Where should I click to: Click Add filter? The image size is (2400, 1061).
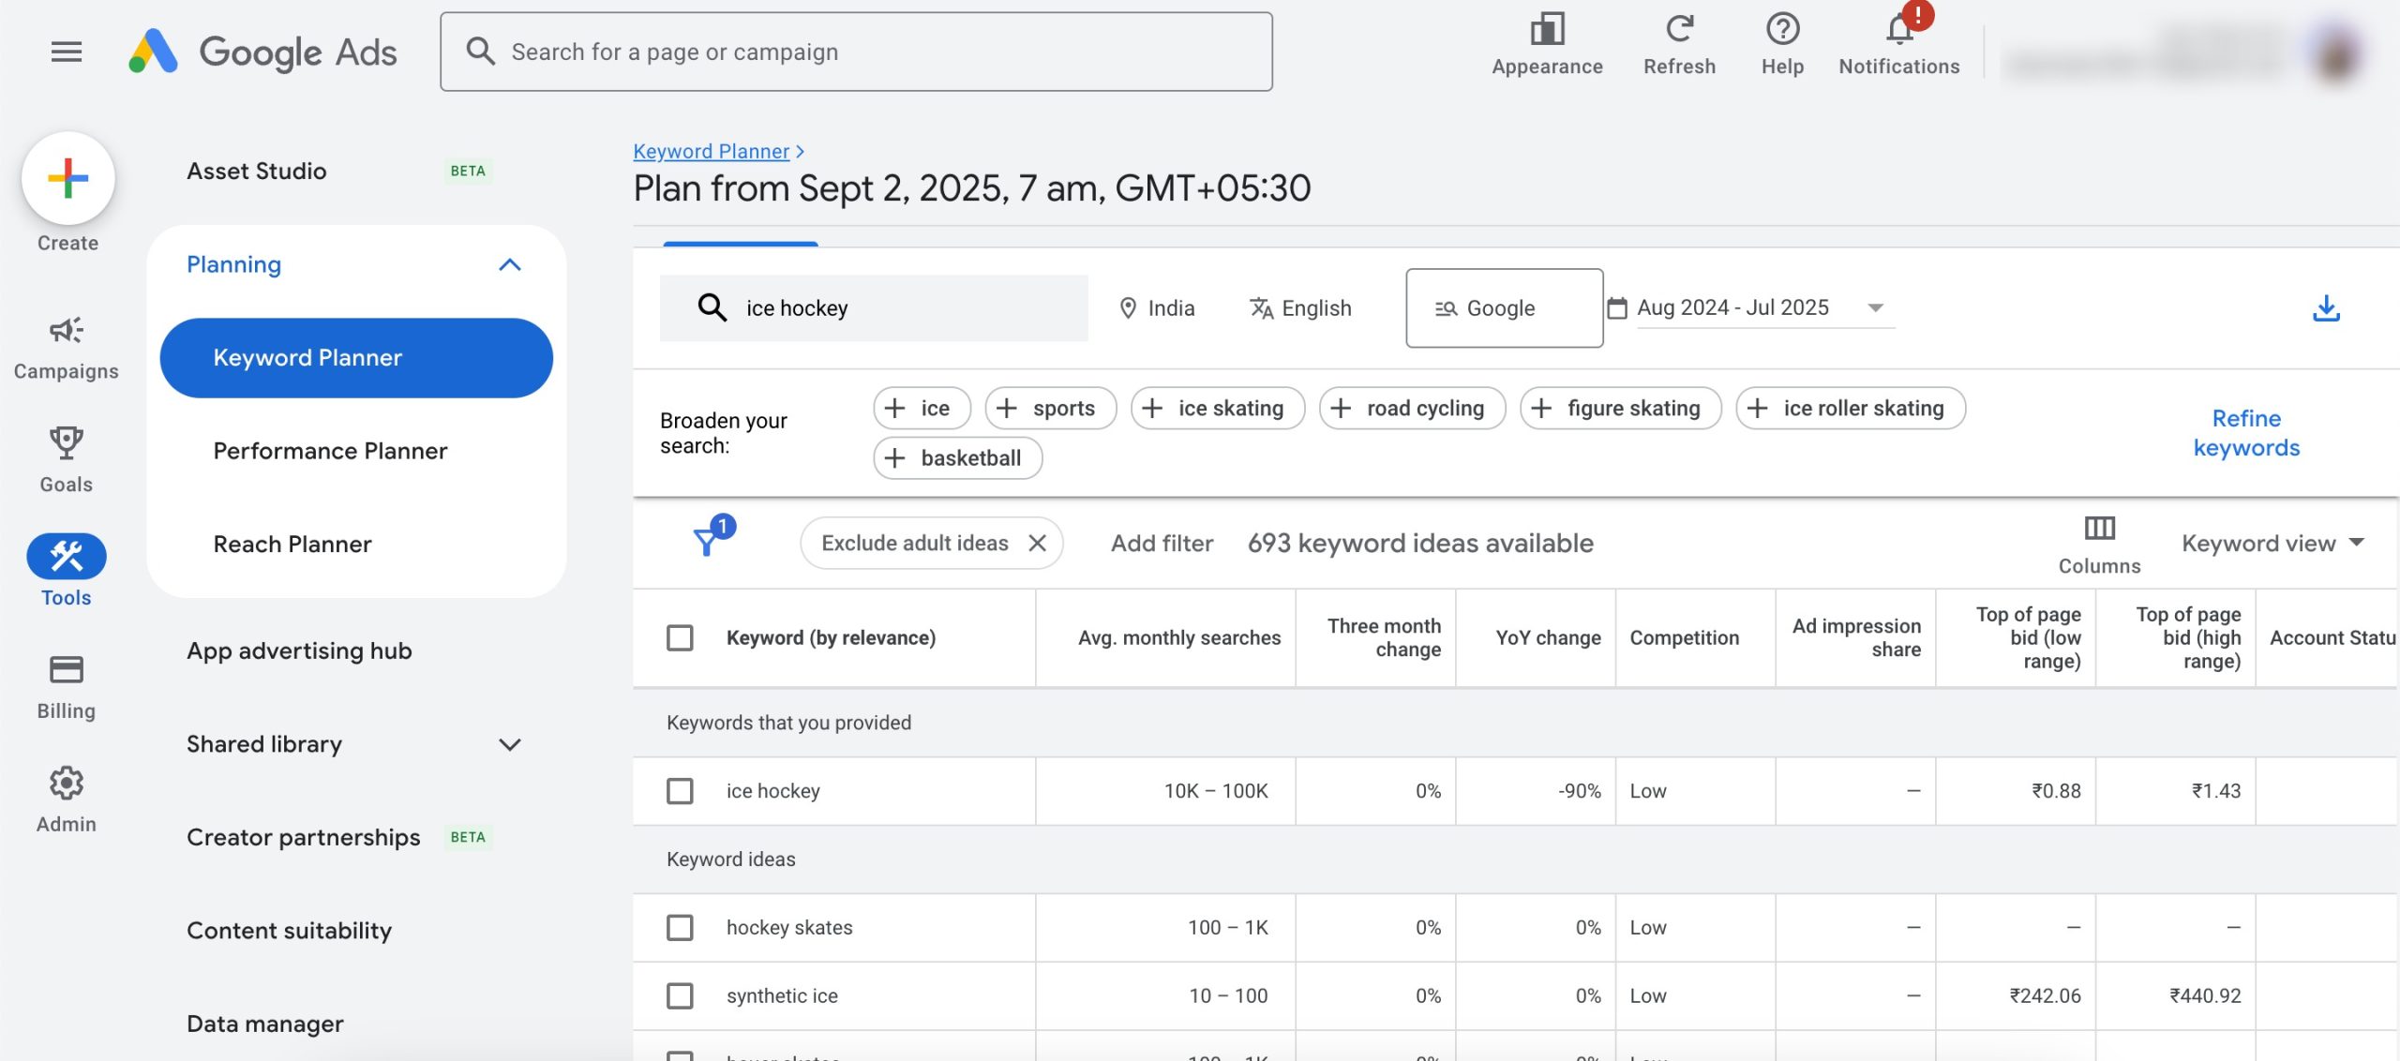coord(1162,544)
